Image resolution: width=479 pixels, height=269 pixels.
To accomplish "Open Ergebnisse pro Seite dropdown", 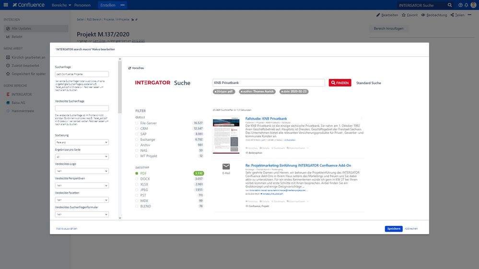I will tap(82, 157).
